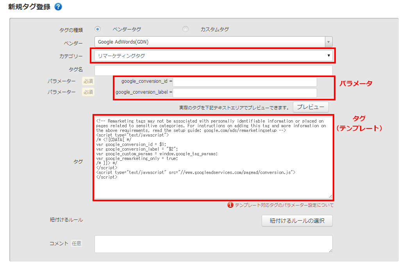Open the テンプレート対応タグのパラメーター設定について link

[284, 205]
